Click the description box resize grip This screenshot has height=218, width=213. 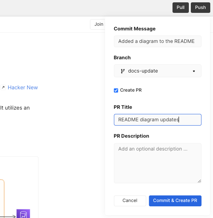point(199,181)
